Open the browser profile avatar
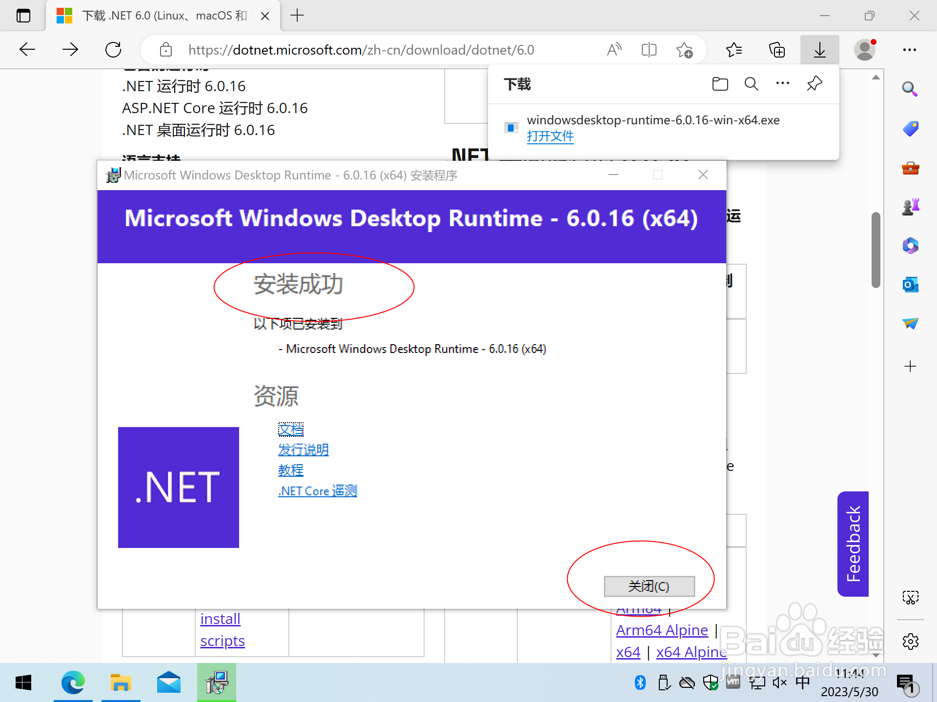 (865, 50)
